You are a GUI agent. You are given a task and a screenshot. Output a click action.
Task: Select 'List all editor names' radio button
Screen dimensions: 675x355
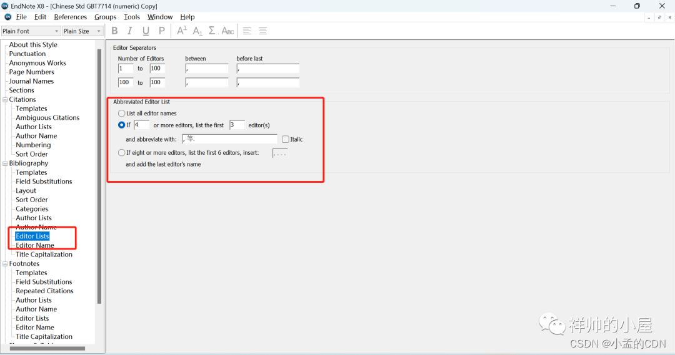(x=121, y=114)
